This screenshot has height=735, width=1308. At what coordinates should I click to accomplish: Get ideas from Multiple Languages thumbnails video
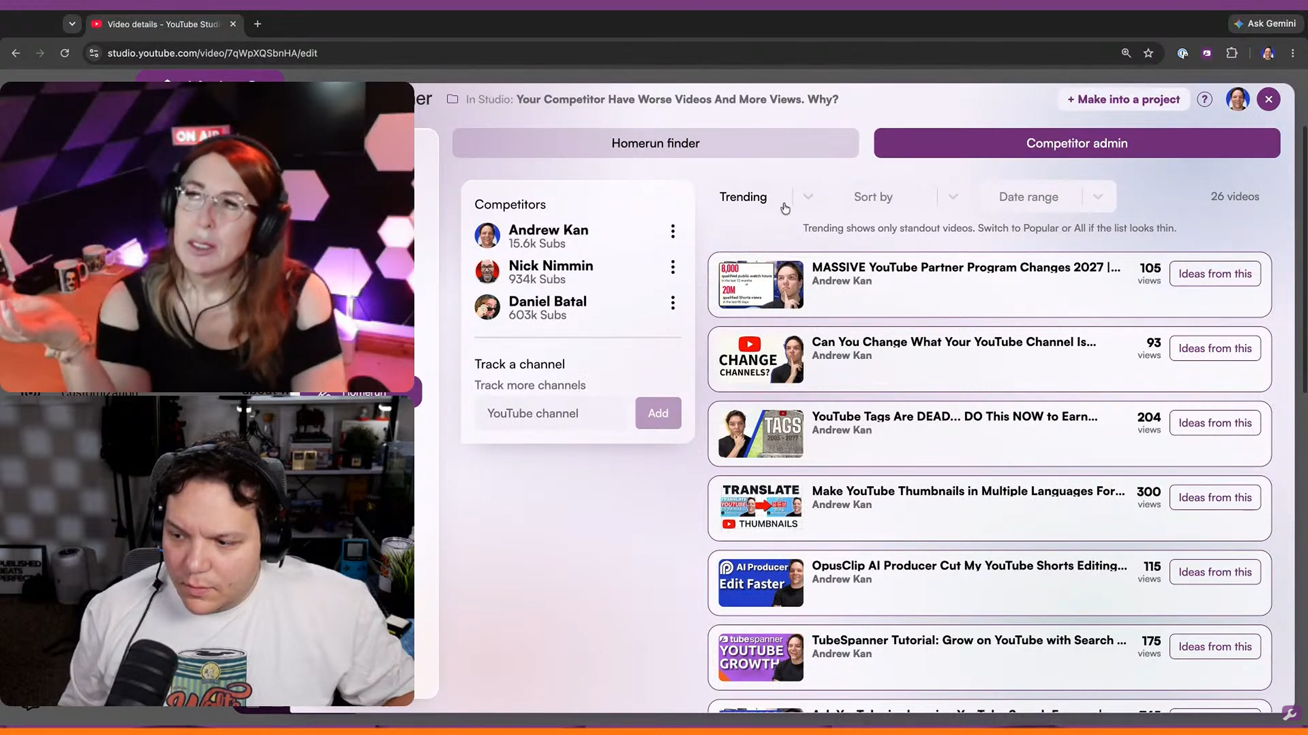coord(1215,497)
